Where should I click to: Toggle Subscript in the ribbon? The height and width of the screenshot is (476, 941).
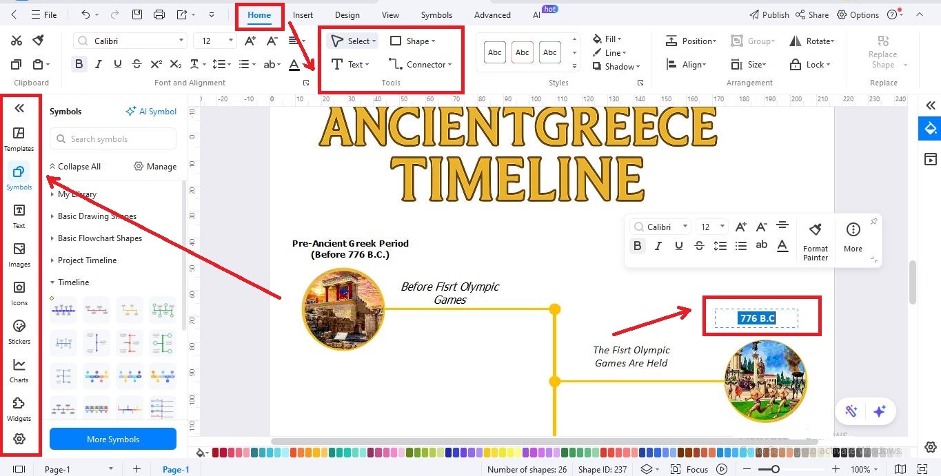[x=176, y=64]
